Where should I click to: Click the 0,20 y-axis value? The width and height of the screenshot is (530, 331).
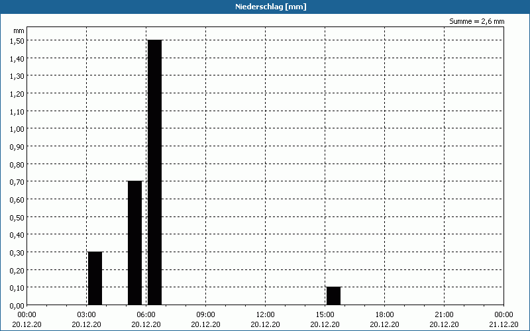(x=18, y=270)
